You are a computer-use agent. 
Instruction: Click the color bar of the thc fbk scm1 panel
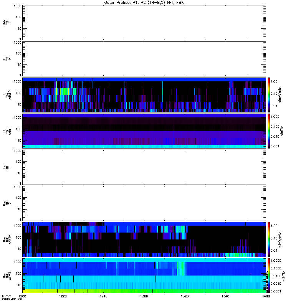click(x=269, y=276)
